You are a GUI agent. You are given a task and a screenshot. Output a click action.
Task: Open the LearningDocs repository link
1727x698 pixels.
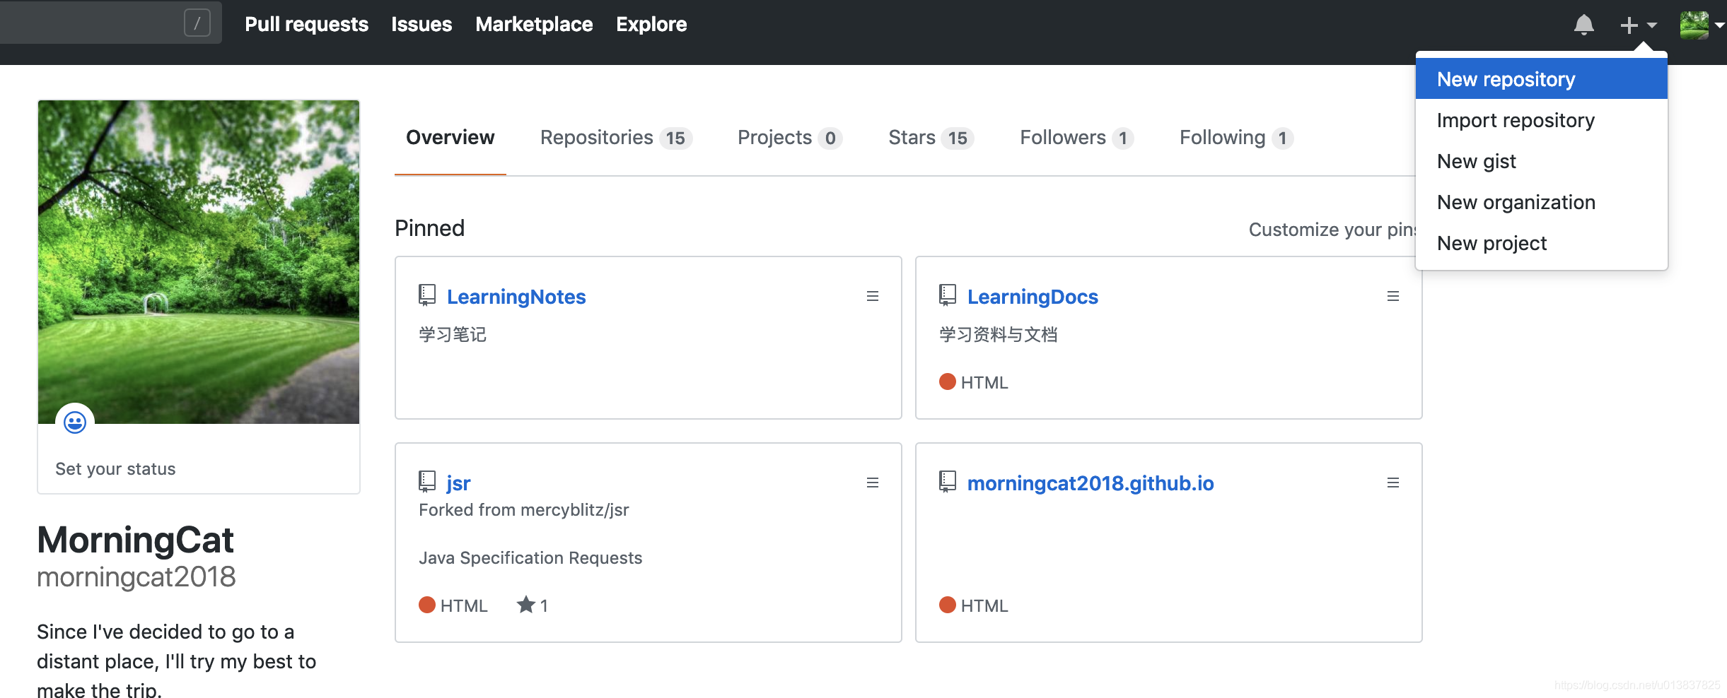pyautogui.click(x=1033, y=297)
